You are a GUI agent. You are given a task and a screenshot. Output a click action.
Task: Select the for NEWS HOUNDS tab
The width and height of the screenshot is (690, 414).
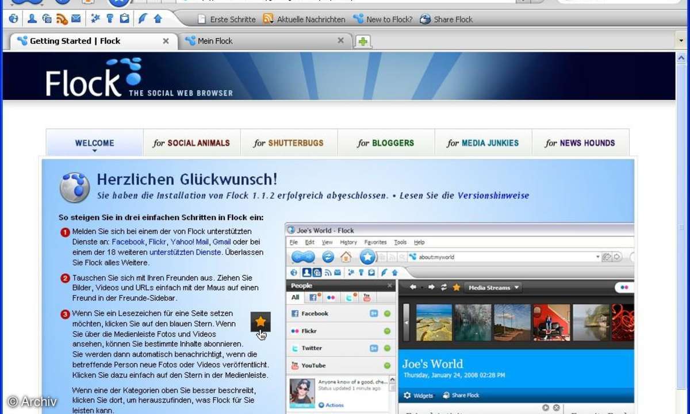point(580,143)
